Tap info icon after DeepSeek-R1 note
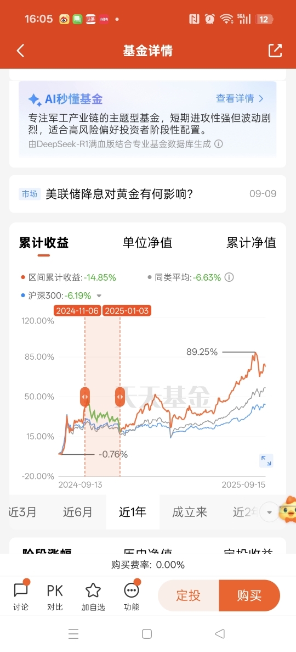This screenshot has height=652, width=296. pyautogui.click(x=218, y=144)
